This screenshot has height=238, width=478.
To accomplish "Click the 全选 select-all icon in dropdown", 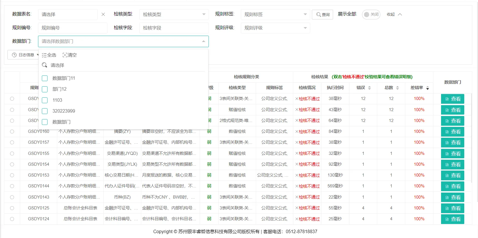I will point(44,55).
